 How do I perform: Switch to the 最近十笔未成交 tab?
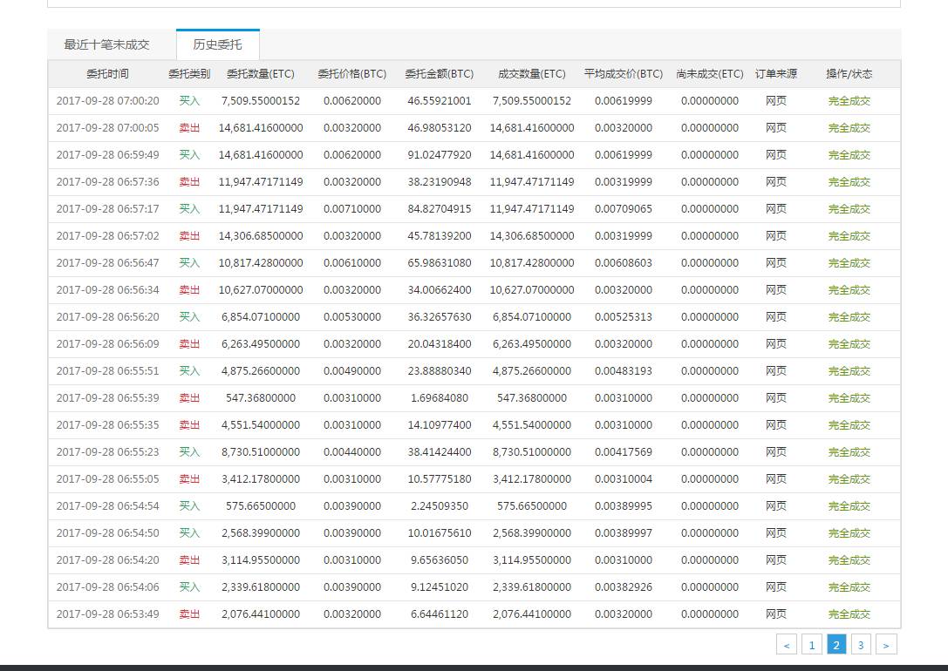tap(106, 43)
